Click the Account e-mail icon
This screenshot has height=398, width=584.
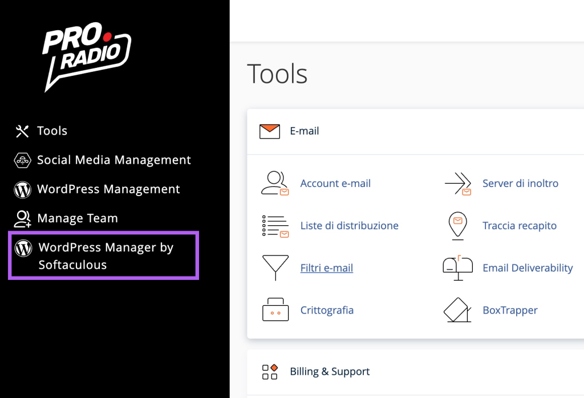pyautogui.click(x=275, y=184)
